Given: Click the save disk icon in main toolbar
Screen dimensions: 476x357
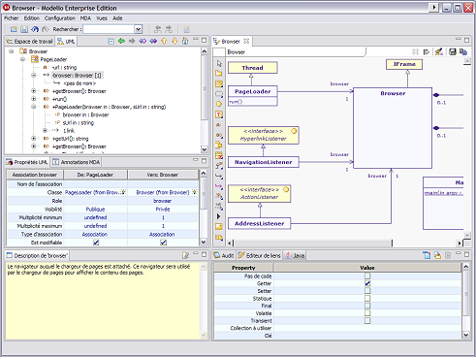Looking at the screenshot, I should coord(24,29).
